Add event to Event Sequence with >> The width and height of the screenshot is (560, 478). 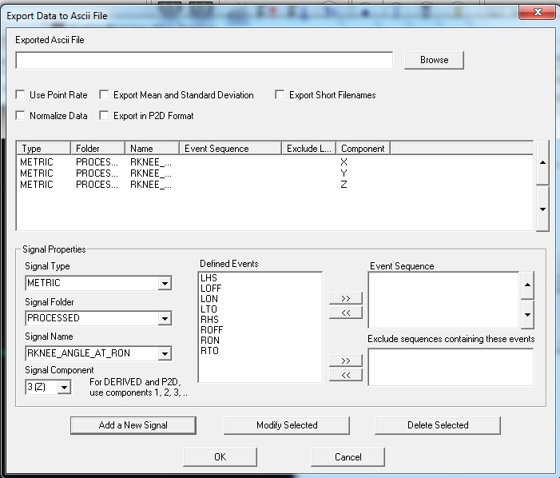click(x=345, y=298)
